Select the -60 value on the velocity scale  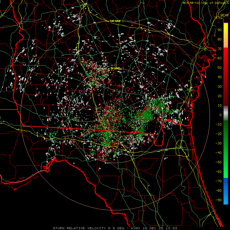(x=218, y=172)
